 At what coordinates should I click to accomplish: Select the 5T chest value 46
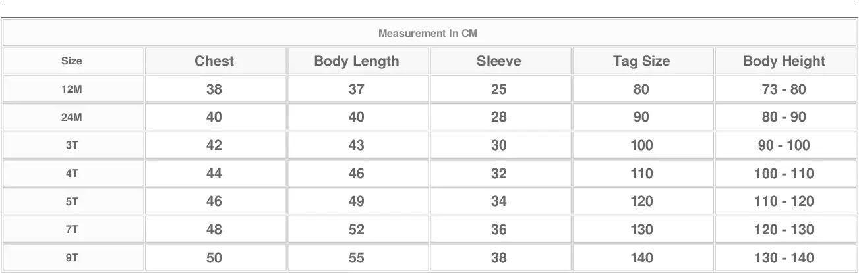[x=214, y=201]
